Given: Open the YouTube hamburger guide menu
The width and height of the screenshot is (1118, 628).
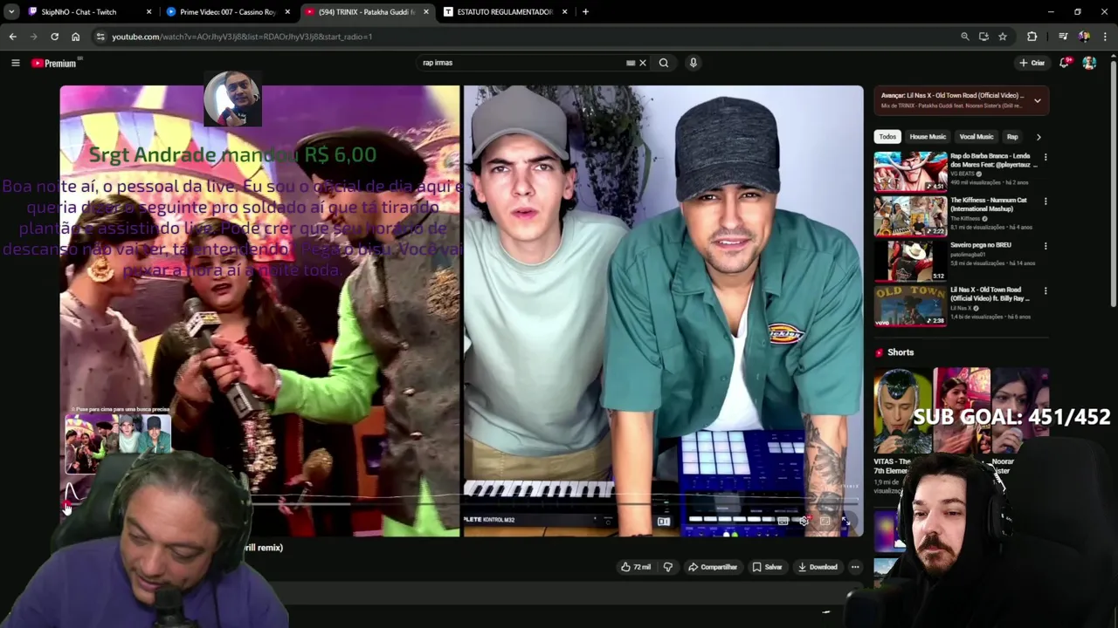Looking at the screenshot, I should [15, 63].
